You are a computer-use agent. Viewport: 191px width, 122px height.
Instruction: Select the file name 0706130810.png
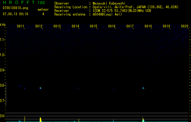pyautogui.click(x=15, y=8)
